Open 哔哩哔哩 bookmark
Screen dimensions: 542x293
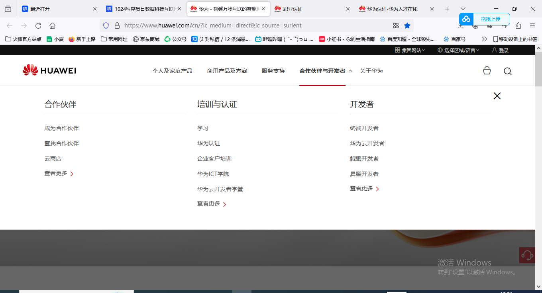[x=285, y=39]
